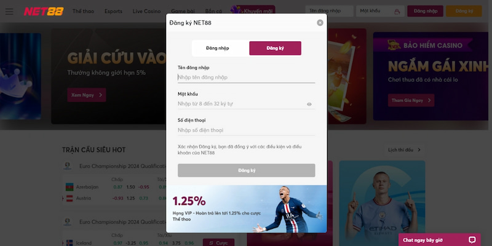The height and width of the screenshot is (246, 492).
Task: Select the Đăng ký tab in dialog
Action: point(275,48)
